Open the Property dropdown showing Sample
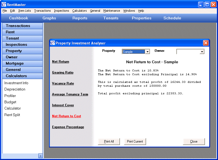Screen dimensions: 218x160 (x=147, y=52)
